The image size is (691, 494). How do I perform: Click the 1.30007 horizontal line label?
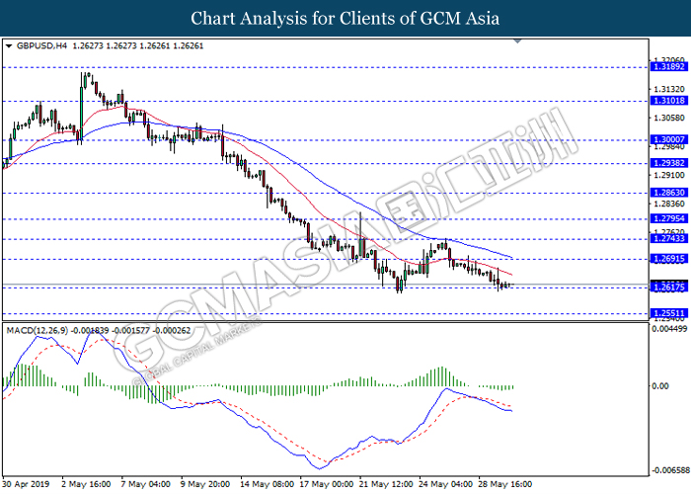coord(669,140)
